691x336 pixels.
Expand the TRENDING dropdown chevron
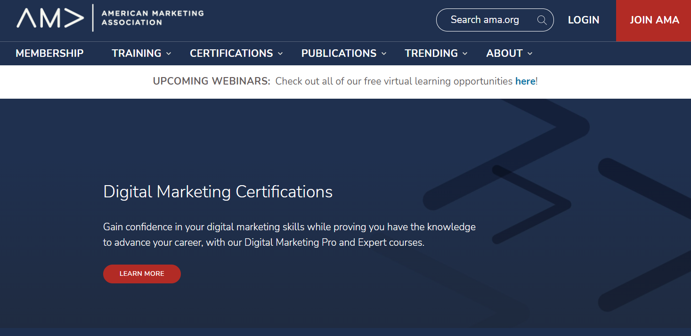click(465, 54)
